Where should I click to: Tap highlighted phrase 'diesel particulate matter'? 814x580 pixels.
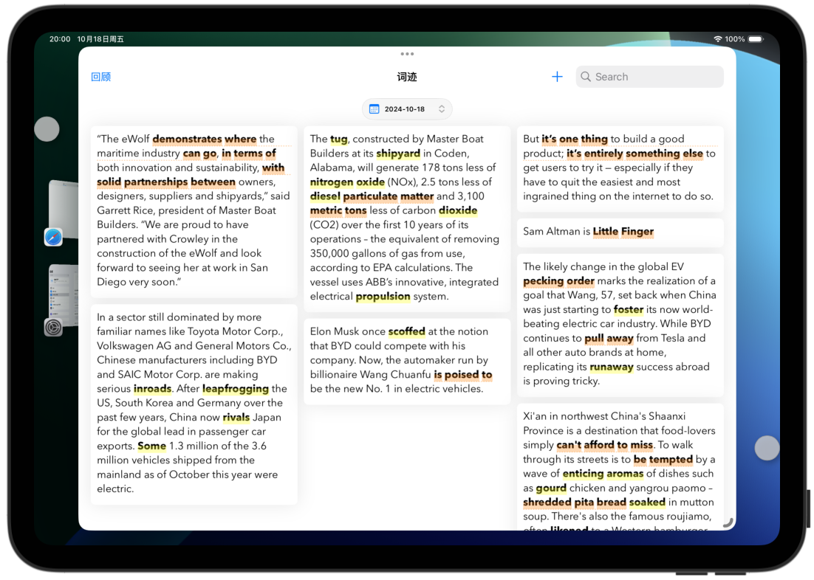pyautogui.click(x=372, y=196)
